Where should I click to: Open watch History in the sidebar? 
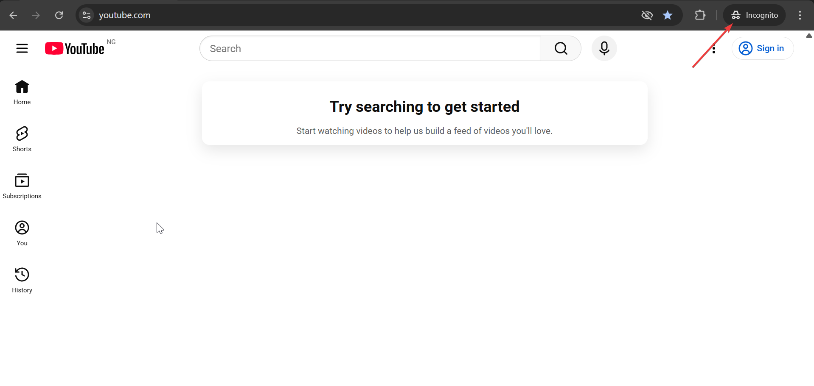[x=22, y=280]
